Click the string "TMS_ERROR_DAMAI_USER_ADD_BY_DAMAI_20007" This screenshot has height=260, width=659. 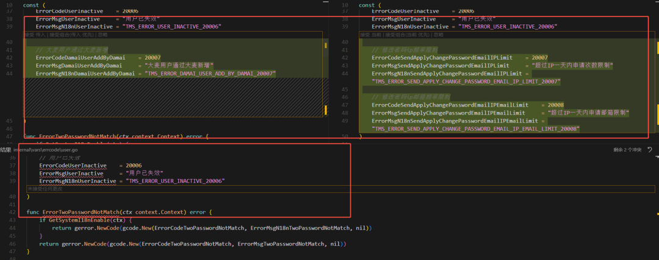(210, 74)
